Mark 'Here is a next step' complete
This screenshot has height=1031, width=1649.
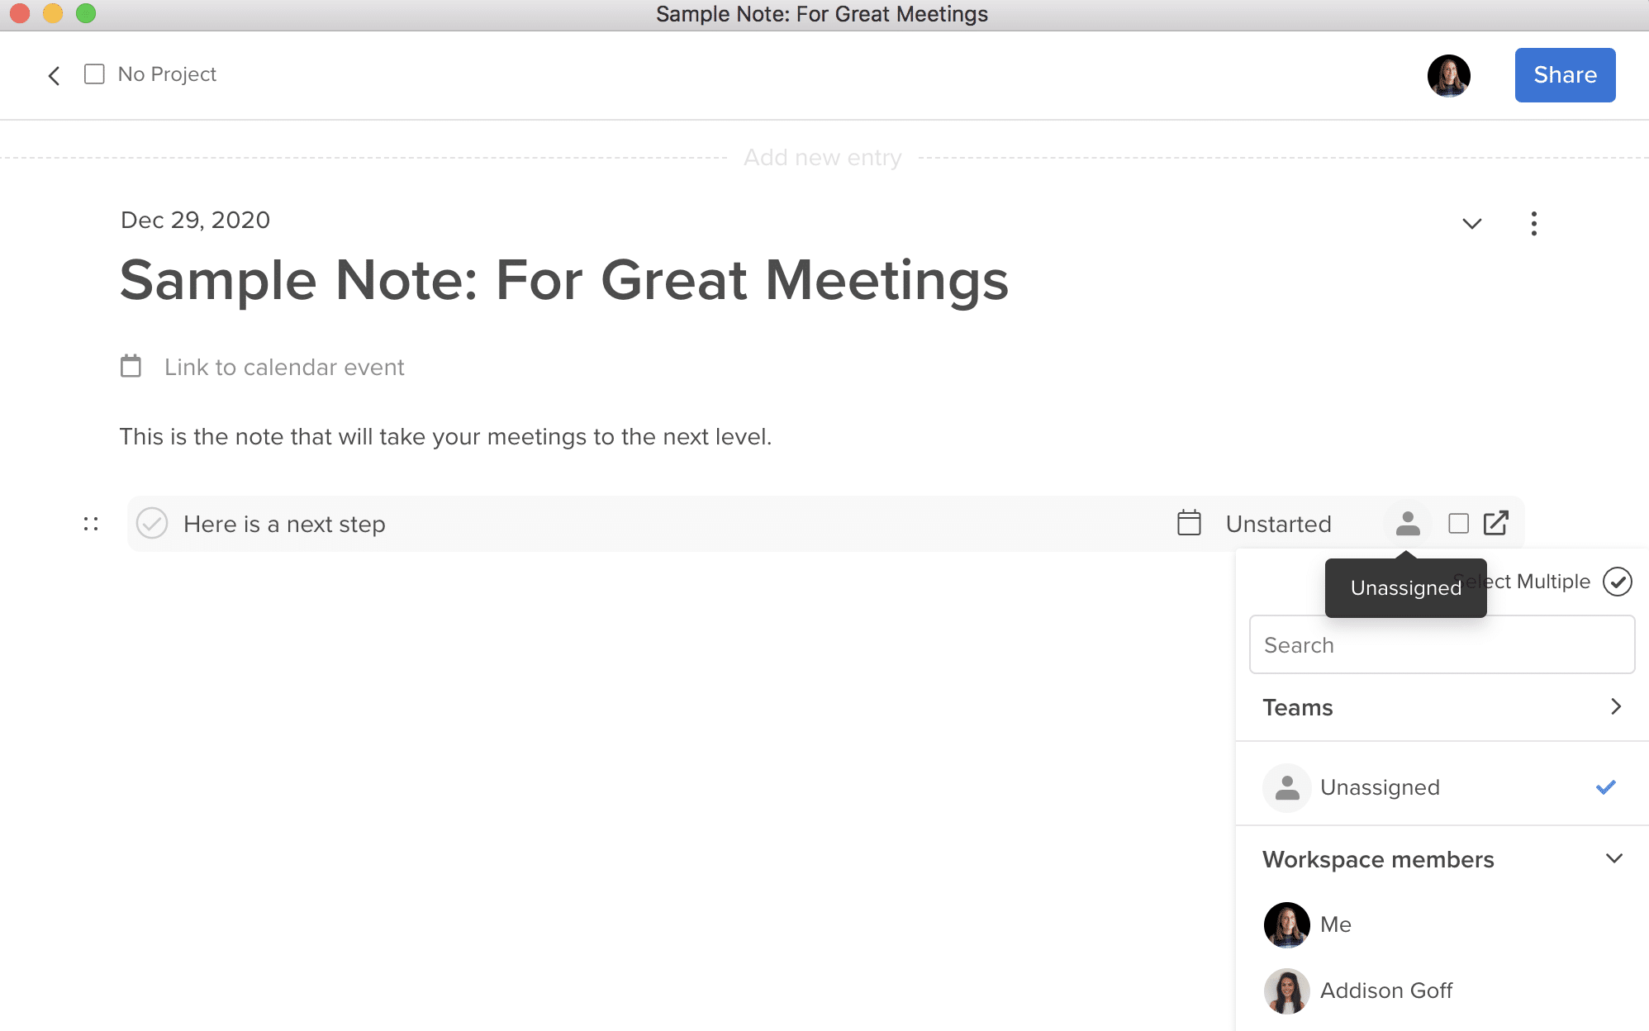(x=152, y=523)
